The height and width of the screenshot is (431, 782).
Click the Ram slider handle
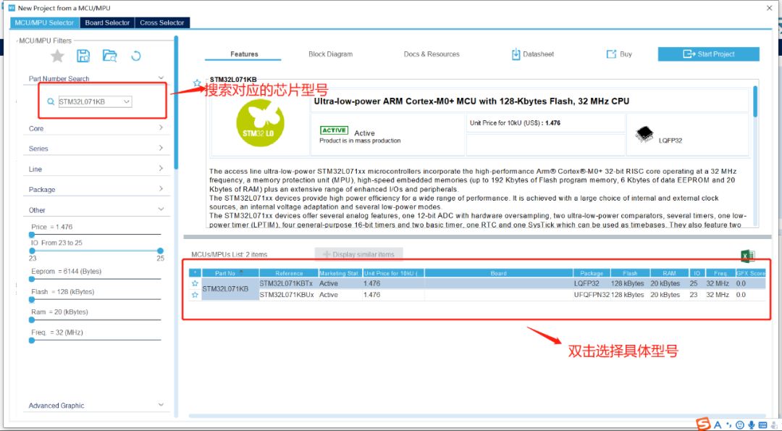[32, 319]
